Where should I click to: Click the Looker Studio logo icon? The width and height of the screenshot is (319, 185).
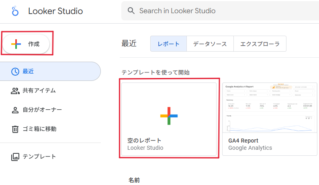pyautogui.click(x=15, y=11)
